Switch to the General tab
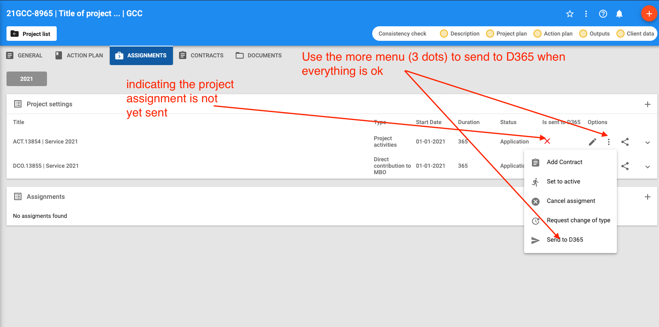This screenshot has width=659, height=327. coord(25,55)
